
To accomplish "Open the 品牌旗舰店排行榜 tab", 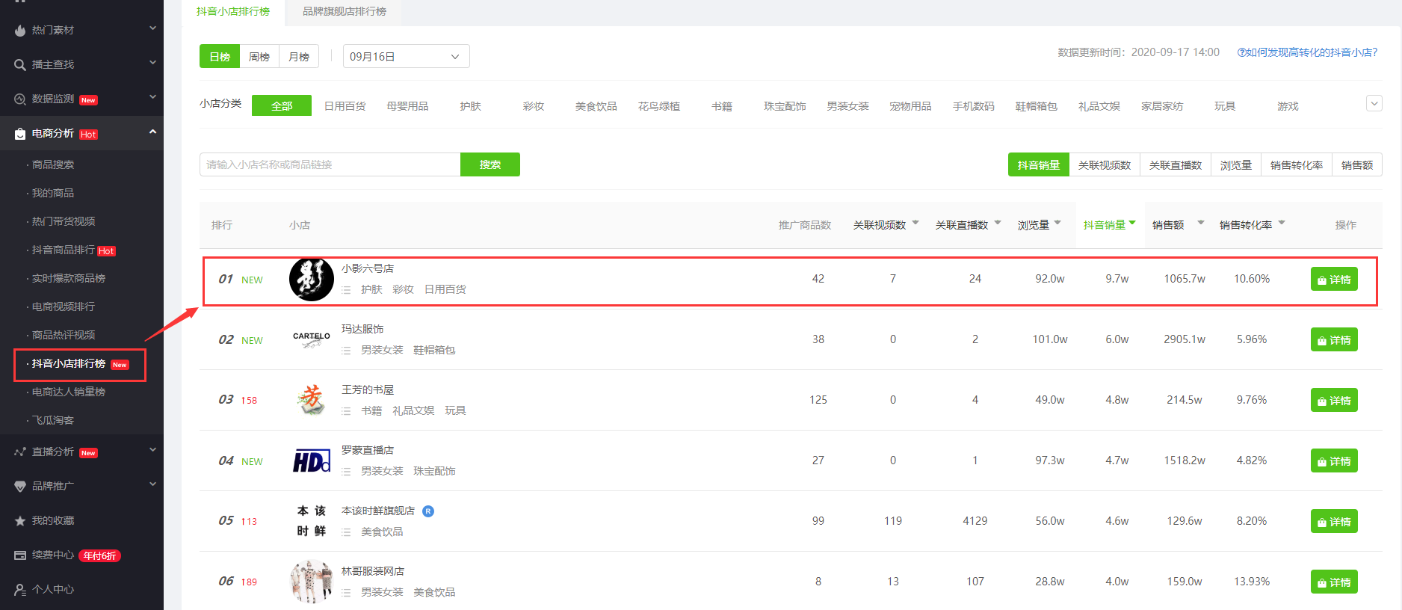I will [345, 12].
